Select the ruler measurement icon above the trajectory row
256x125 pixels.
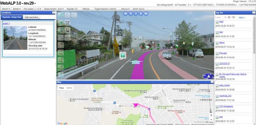[61, 15]
